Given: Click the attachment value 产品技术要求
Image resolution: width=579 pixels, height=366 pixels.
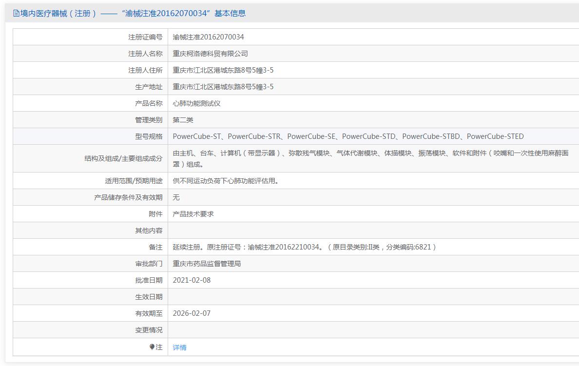Looking at the screenshot, I should tap(193, 214).
